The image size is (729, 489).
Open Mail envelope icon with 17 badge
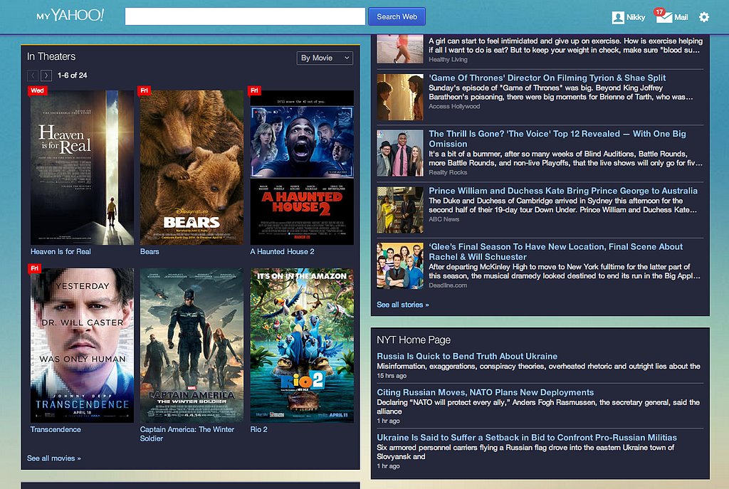(x=664, y=16)
